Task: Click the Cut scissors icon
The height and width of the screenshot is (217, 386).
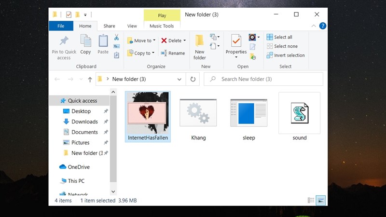Action: pos(116,37)
